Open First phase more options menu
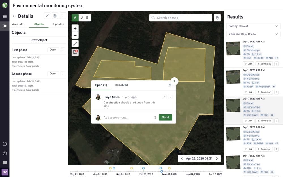The width and height of the screenshot is (283, 177). (63, 50)
